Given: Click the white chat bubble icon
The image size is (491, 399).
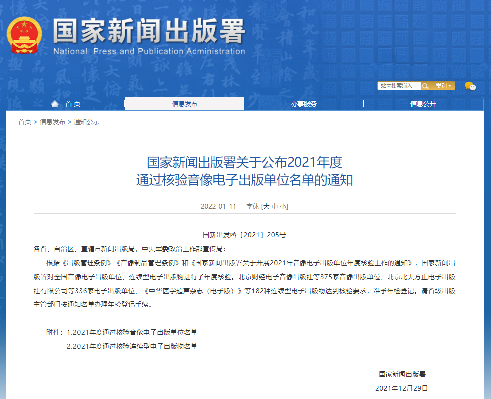Looking at the screenshot, I should coord(473,88).
